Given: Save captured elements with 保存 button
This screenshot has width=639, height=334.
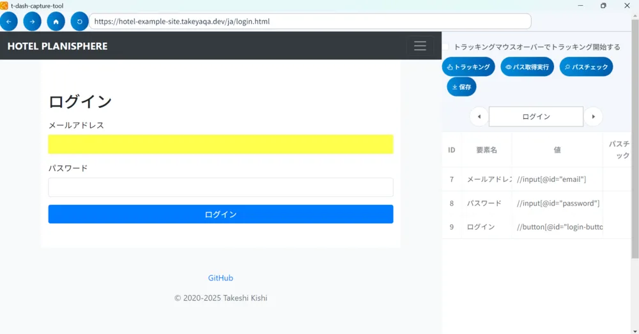Looking at the screenshot, I should 461,87.
